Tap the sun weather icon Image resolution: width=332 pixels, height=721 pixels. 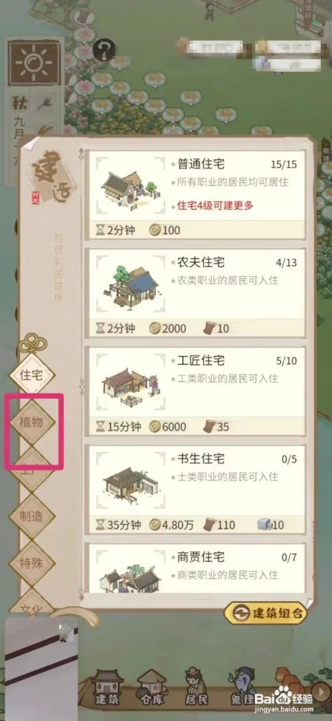[x=34, y=62]
